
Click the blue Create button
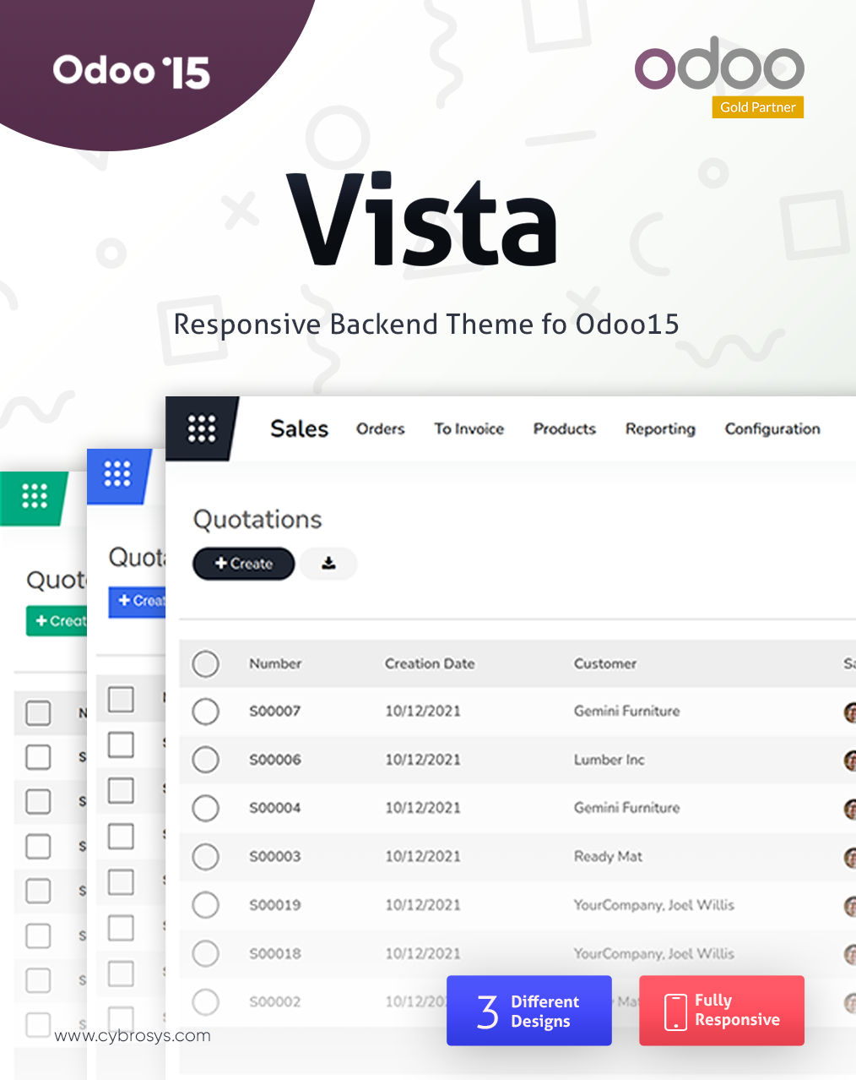coord(138,601)
